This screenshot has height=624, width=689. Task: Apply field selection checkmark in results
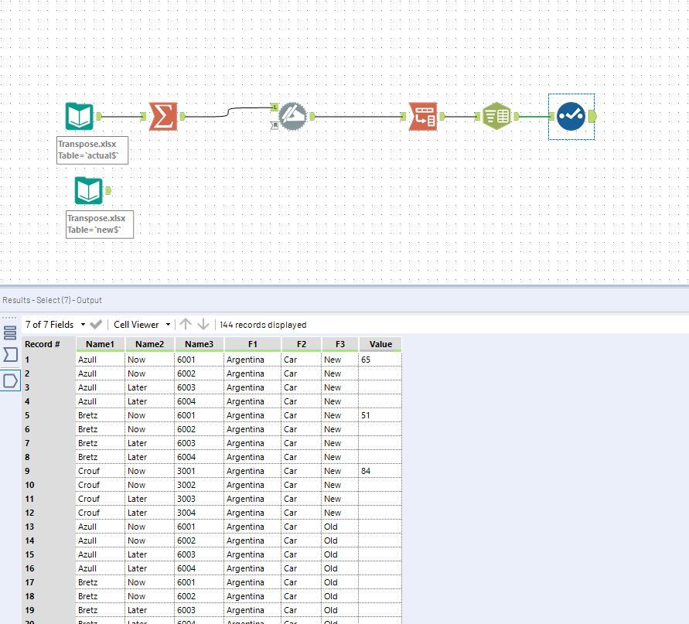click(96, 324)
